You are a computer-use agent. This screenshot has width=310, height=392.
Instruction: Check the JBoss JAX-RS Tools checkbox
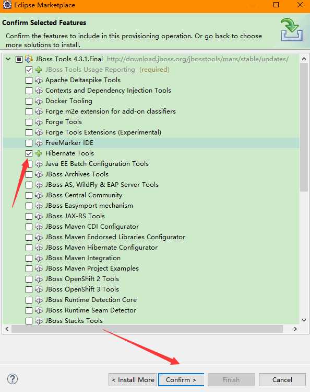[x=29, y=216]
